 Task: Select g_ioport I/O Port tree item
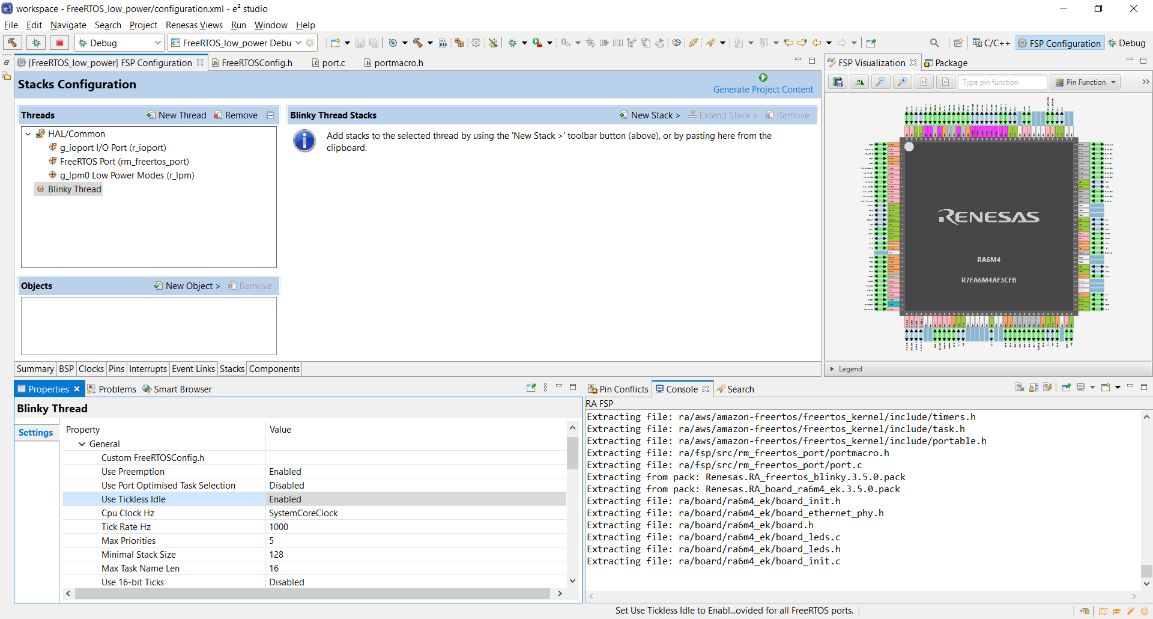[107, 148]
